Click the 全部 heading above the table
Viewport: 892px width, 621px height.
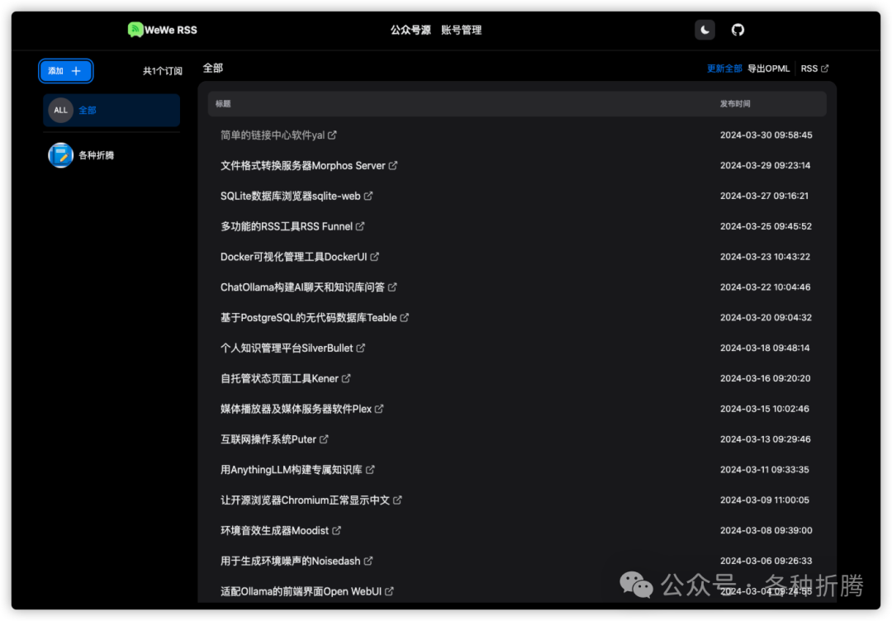coord(213,69)
